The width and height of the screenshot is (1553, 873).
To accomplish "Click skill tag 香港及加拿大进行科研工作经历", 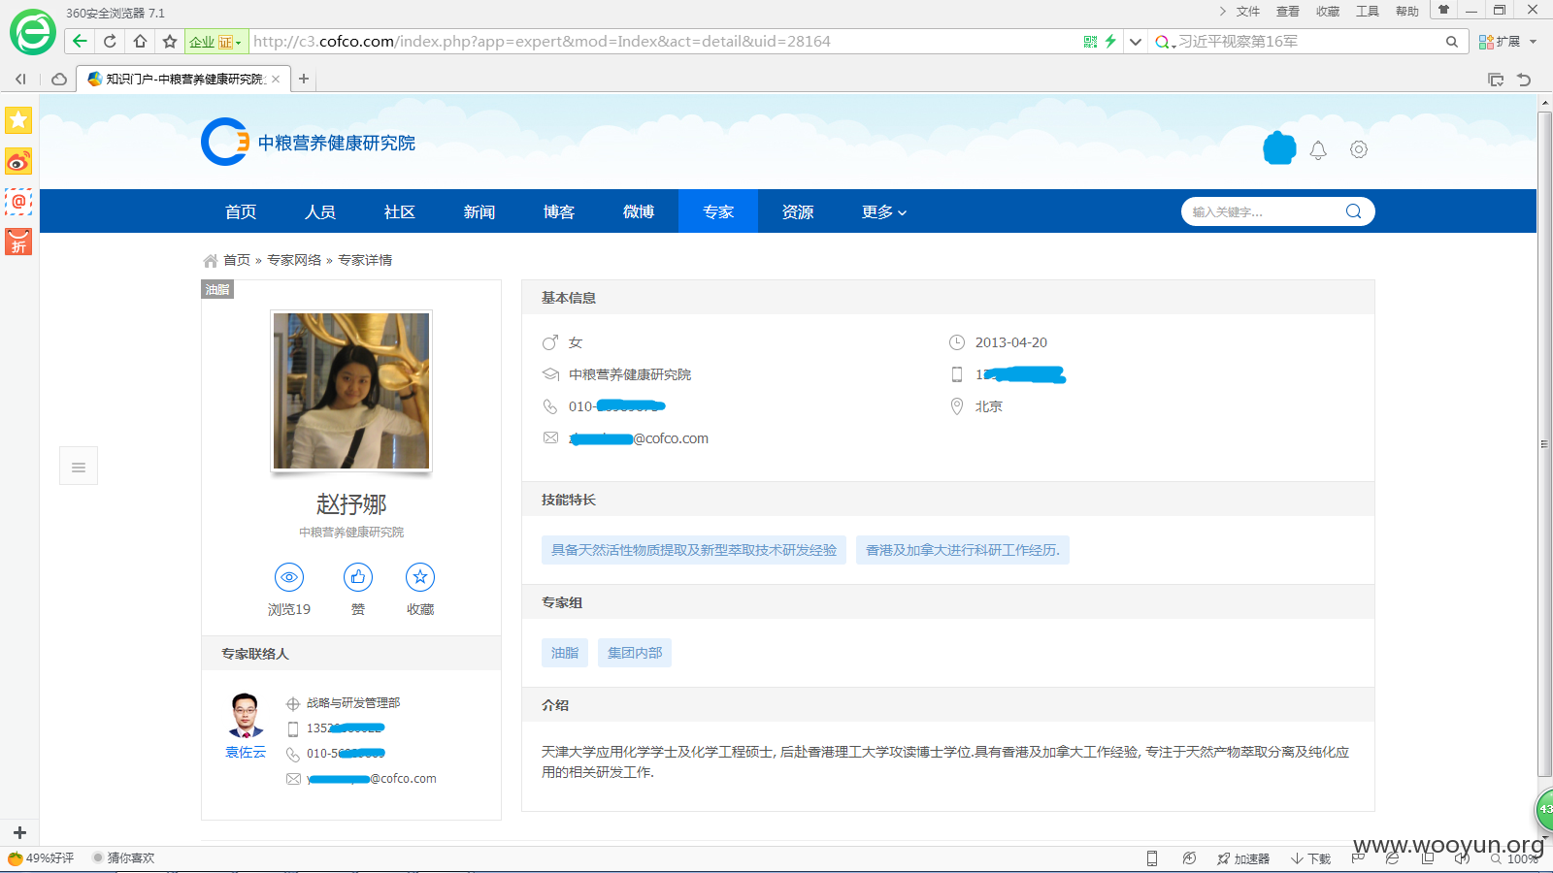I will click(963, 550).
